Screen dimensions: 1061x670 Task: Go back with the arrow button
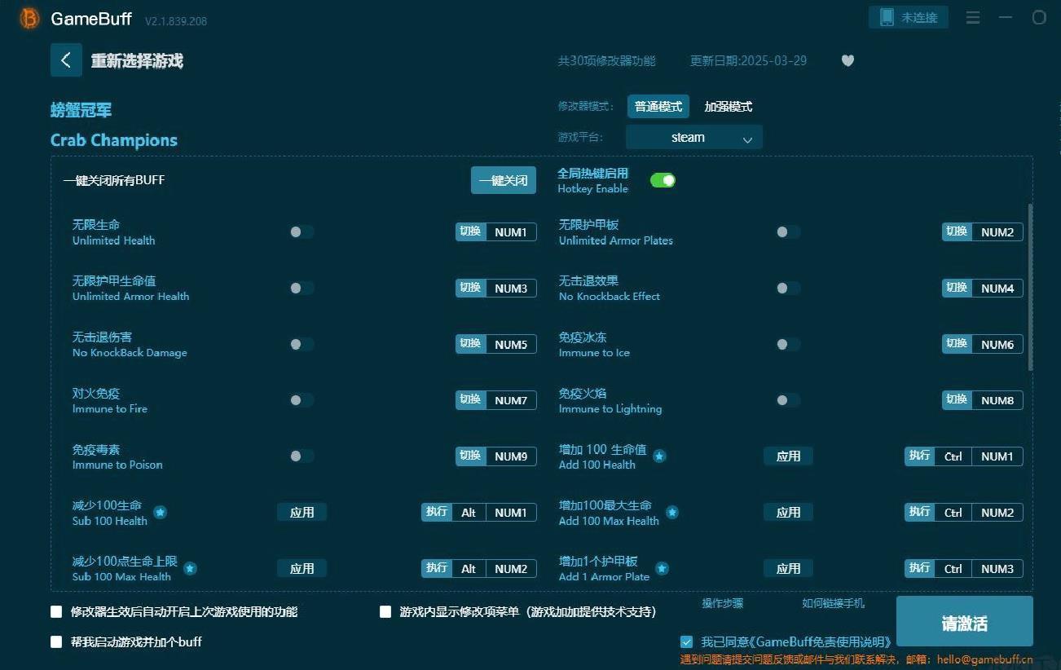point(66,60)
